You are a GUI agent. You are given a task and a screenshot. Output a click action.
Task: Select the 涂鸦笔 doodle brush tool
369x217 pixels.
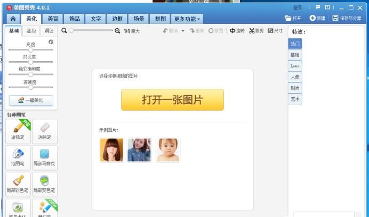18,131
